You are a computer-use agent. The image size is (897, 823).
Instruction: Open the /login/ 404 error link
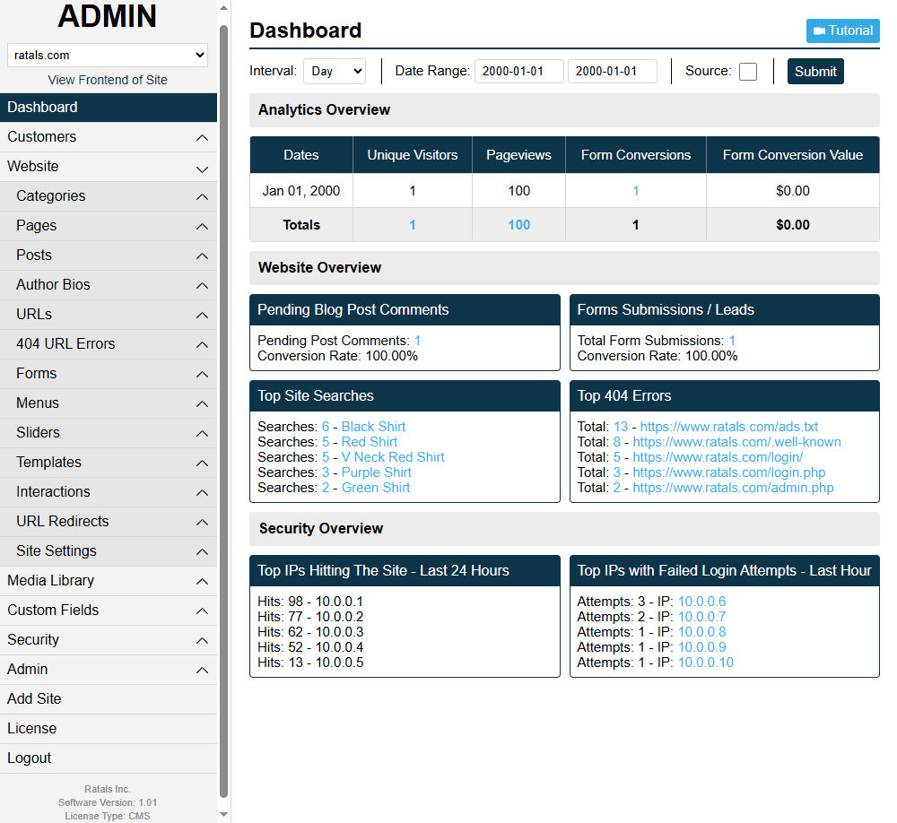click(718, 457)
